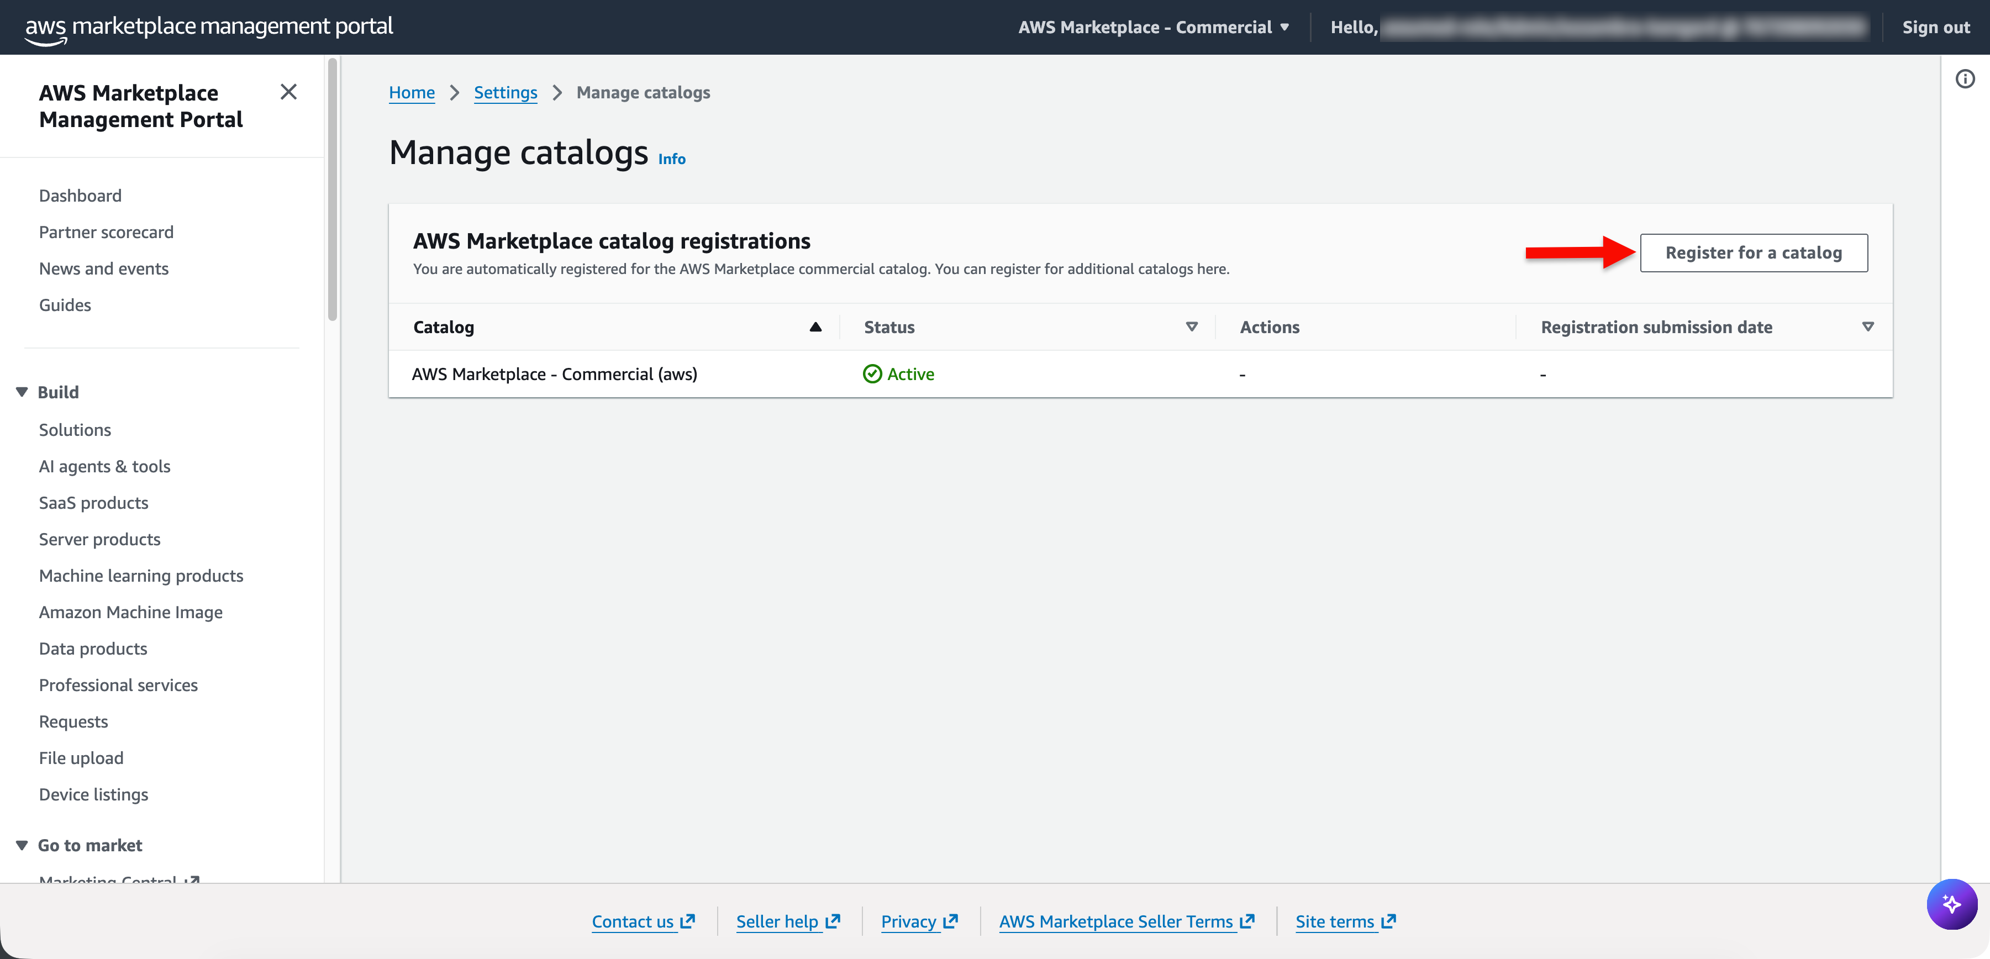Open Requests in the sidebar
The width and height of the screenshot is (1990, 959).
tap(73, 722)
